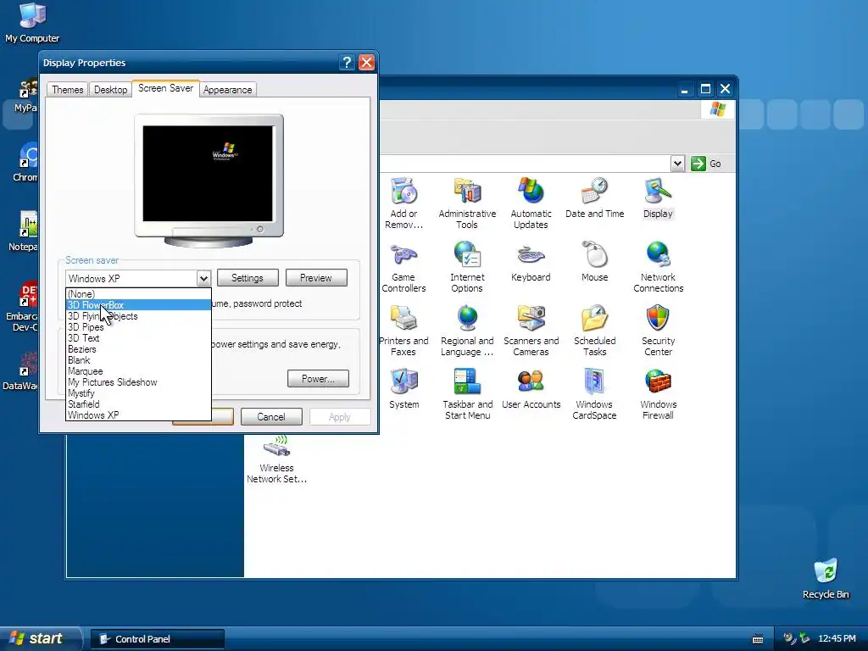Open Add or Remove Programs icon
The width and height of the screenshot is (868, 651).
(403, 203)
